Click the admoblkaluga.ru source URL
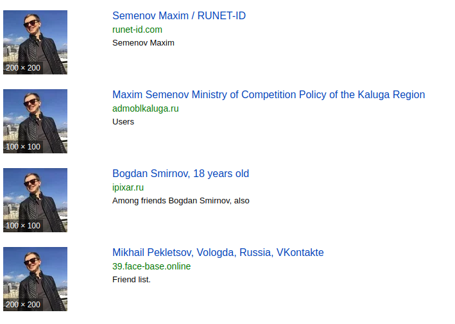Viewport: 455px width, 324px height. 146,108
